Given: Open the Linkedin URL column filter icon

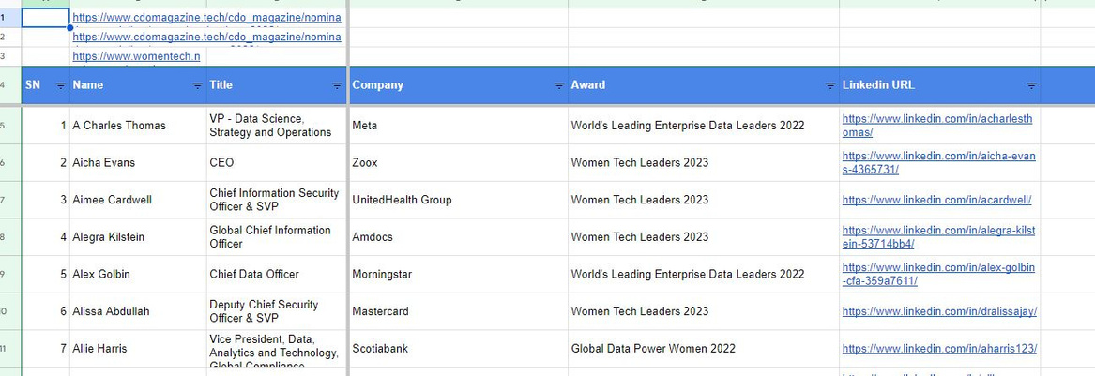Looking at the screenshot, I should tap(1031, 86).
